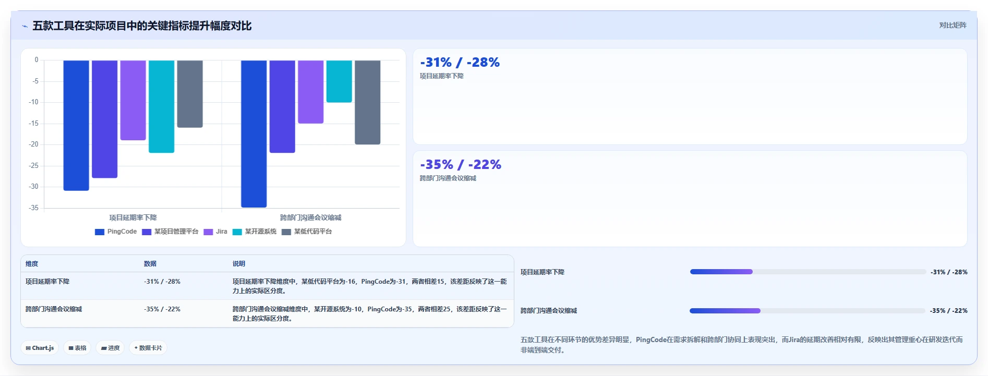This screenshot has width=988, height=376.
Task: Click Jira bar in 项目延期率下降 group
Action: (133, 100)
